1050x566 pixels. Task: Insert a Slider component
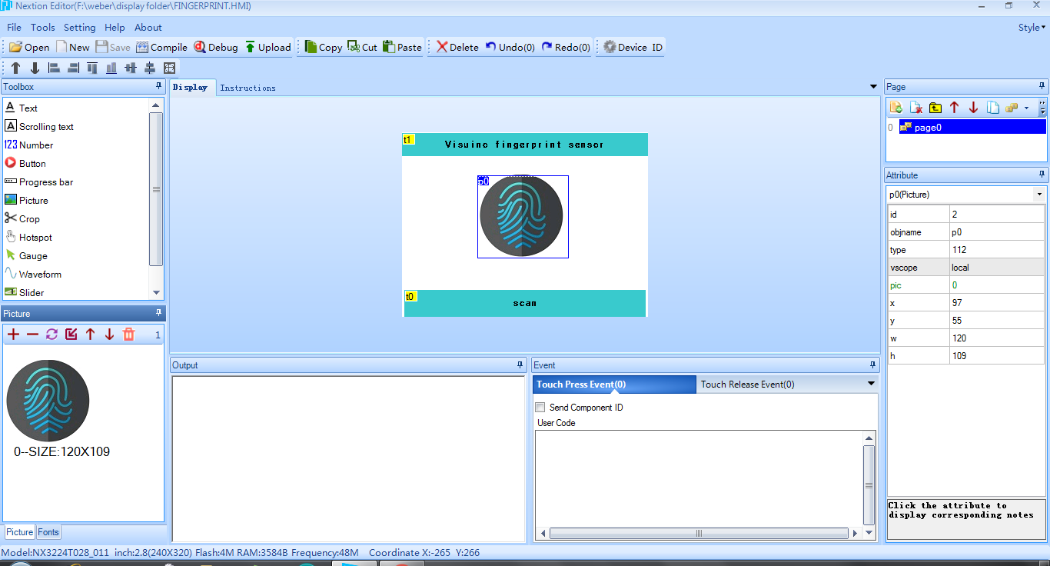pyautogui.click(x=30, y=292)
